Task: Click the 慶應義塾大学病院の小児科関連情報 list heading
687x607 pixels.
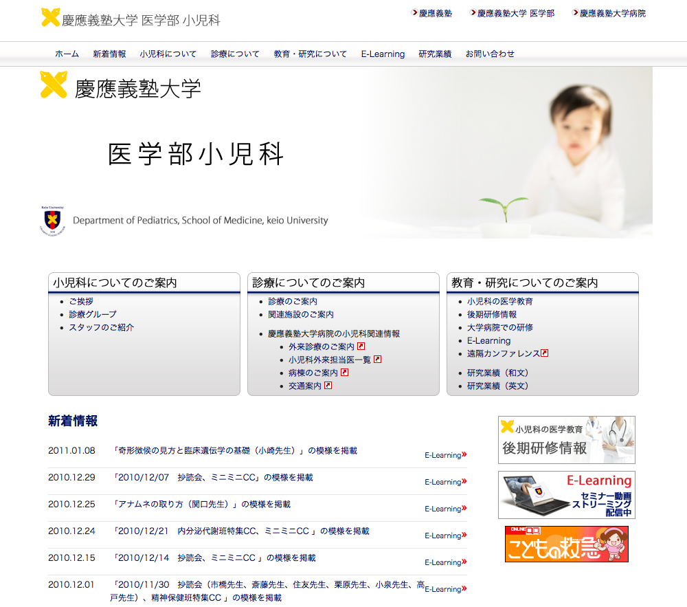Action: coord(334,334)
